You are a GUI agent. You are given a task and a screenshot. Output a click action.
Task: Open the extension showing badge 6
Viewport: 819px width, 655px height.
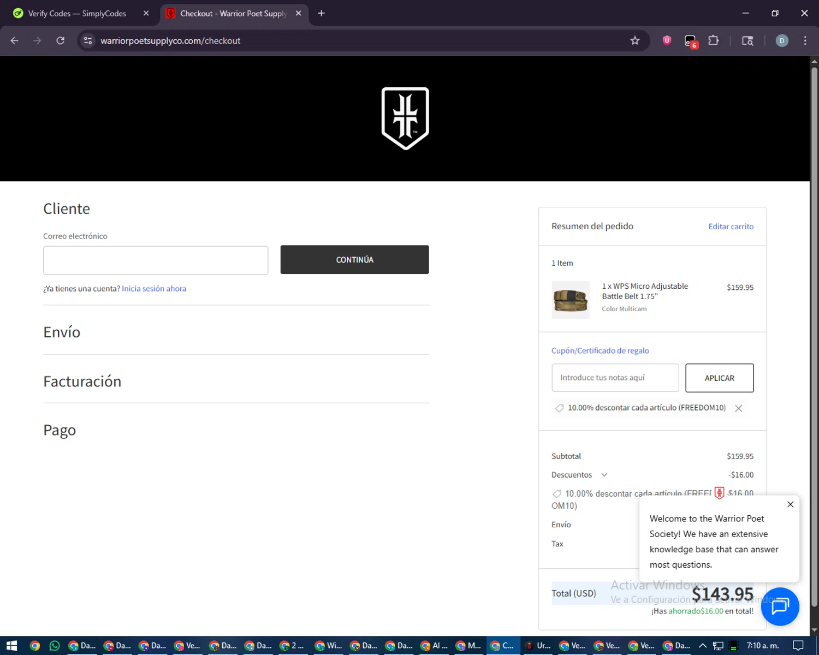691,41
